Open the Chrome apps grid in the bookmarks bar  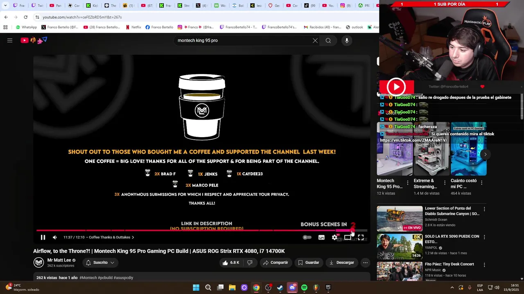click(5, 27)
